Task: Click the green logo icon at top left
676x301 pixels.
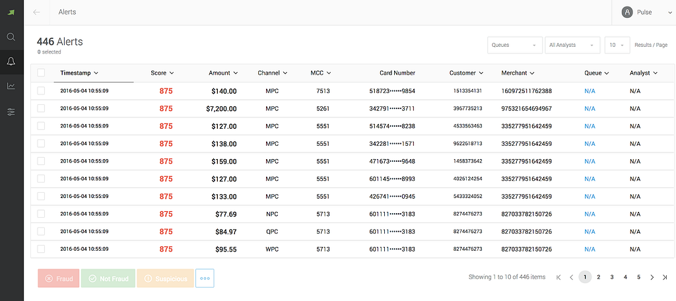Action: click(x=11, y=12)
